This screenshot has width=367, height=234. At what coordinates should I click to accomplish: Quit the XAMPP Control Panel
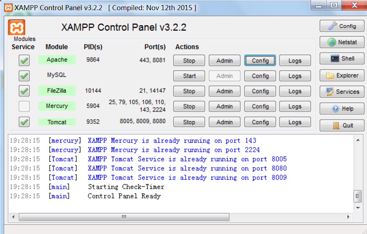[342, 125]
